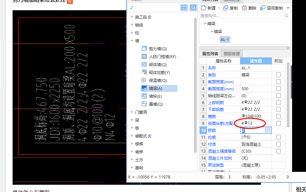Click the 删除 delete icon
This screenshot has width=306, height=192.
click(x=244, y=8)
